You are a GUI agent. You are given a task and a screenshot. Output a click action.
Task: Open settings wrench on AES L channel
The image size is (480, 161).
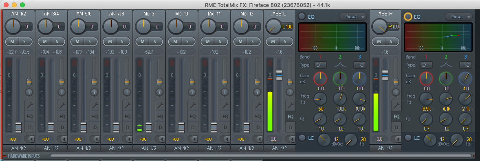coord(290,105)
